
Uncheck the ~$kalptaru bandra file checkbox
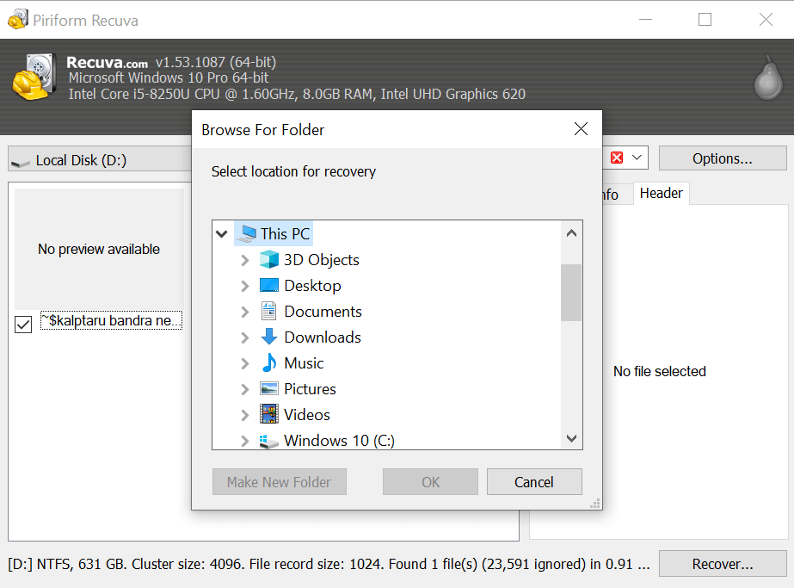click(x=23, y=325)
